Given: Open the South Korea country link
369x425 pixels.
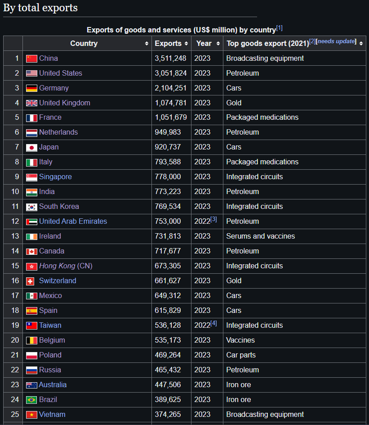Looking at the screenshot, I should point(59,207).
